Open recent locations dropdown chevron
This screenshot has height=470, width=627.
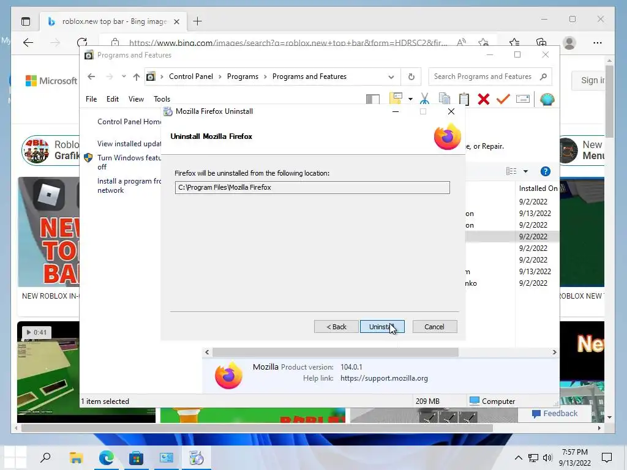point(124,76)
